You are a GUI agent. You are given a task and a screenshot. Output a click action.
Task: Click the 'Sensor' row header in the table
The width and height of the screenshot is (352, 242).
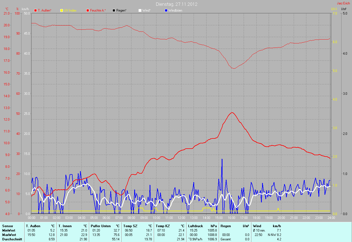point(7,226)
